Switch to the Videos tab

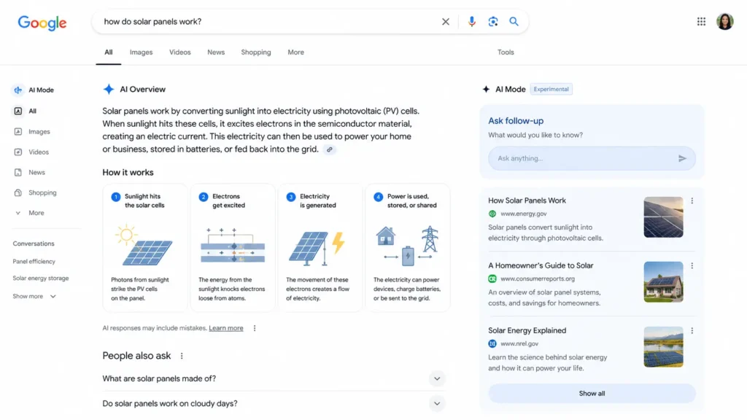click(180, 52)
